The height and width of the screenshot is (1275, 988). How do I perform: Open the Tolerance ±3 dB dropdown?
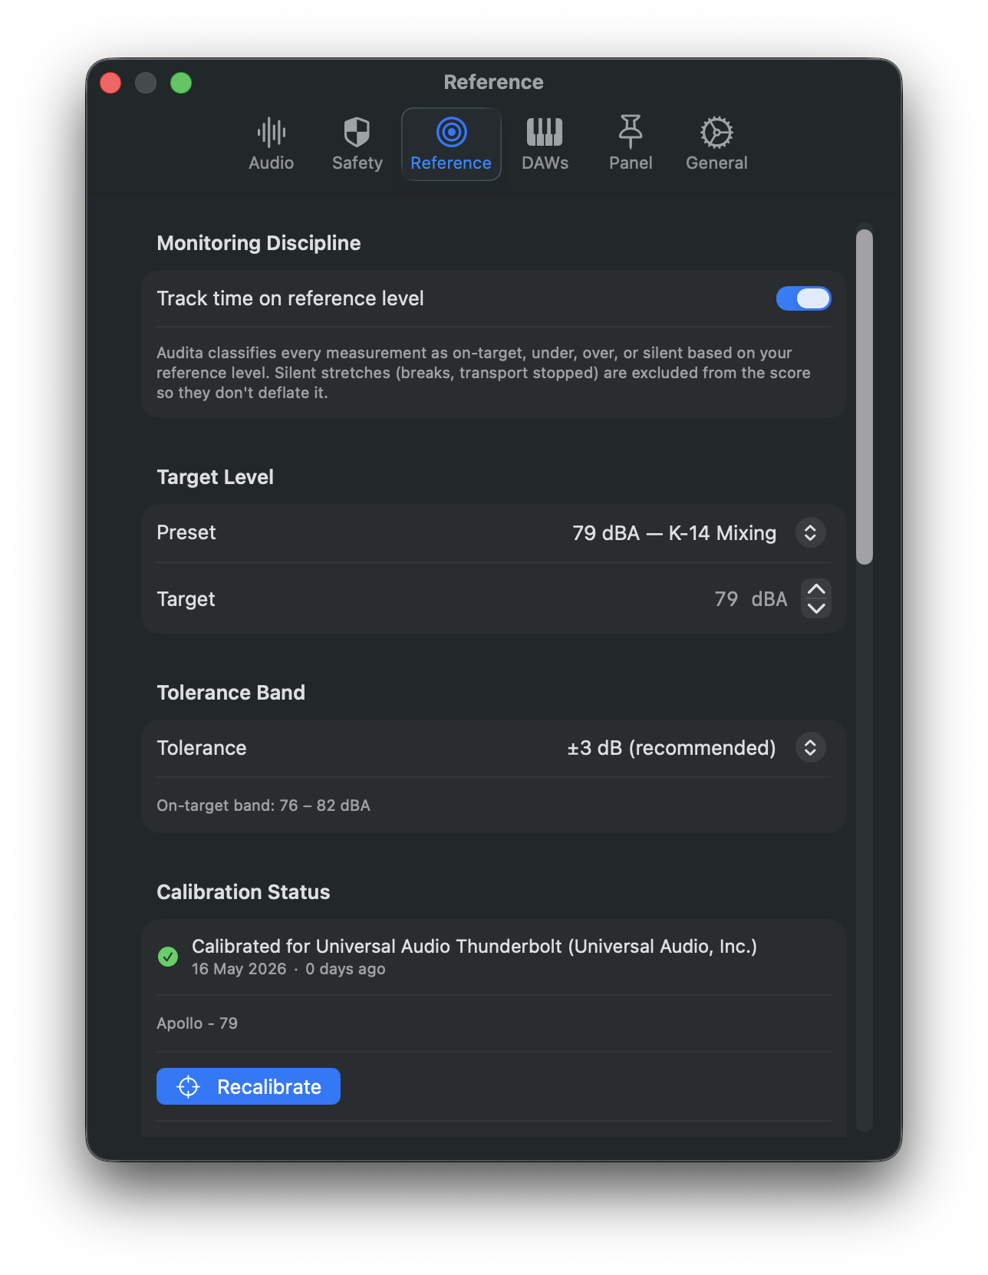(810, 747)
